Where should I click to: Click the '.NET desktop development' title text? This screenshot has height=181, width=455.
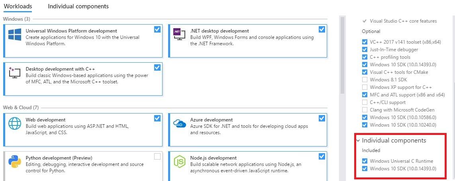[220, 31]
